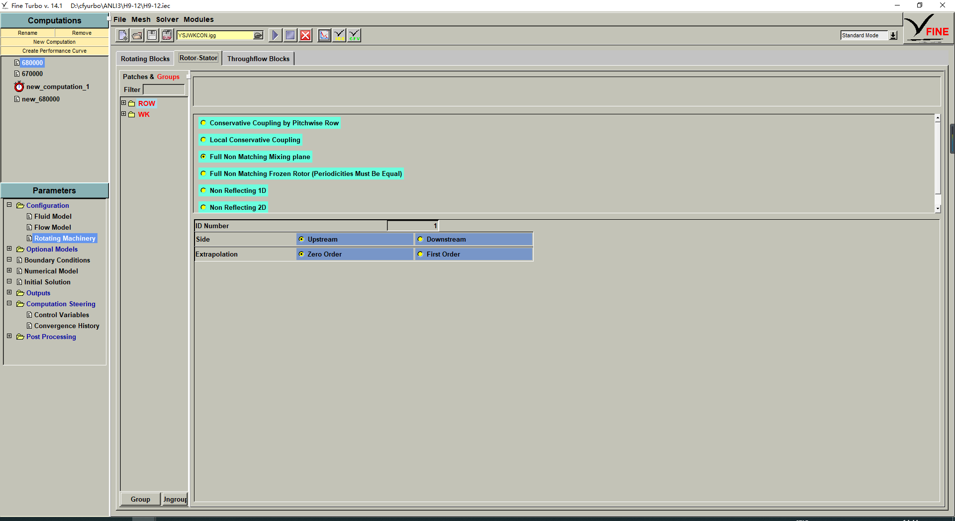Select Downstream side radio button
The image size is (955, 521).
(x=421, y=240)
